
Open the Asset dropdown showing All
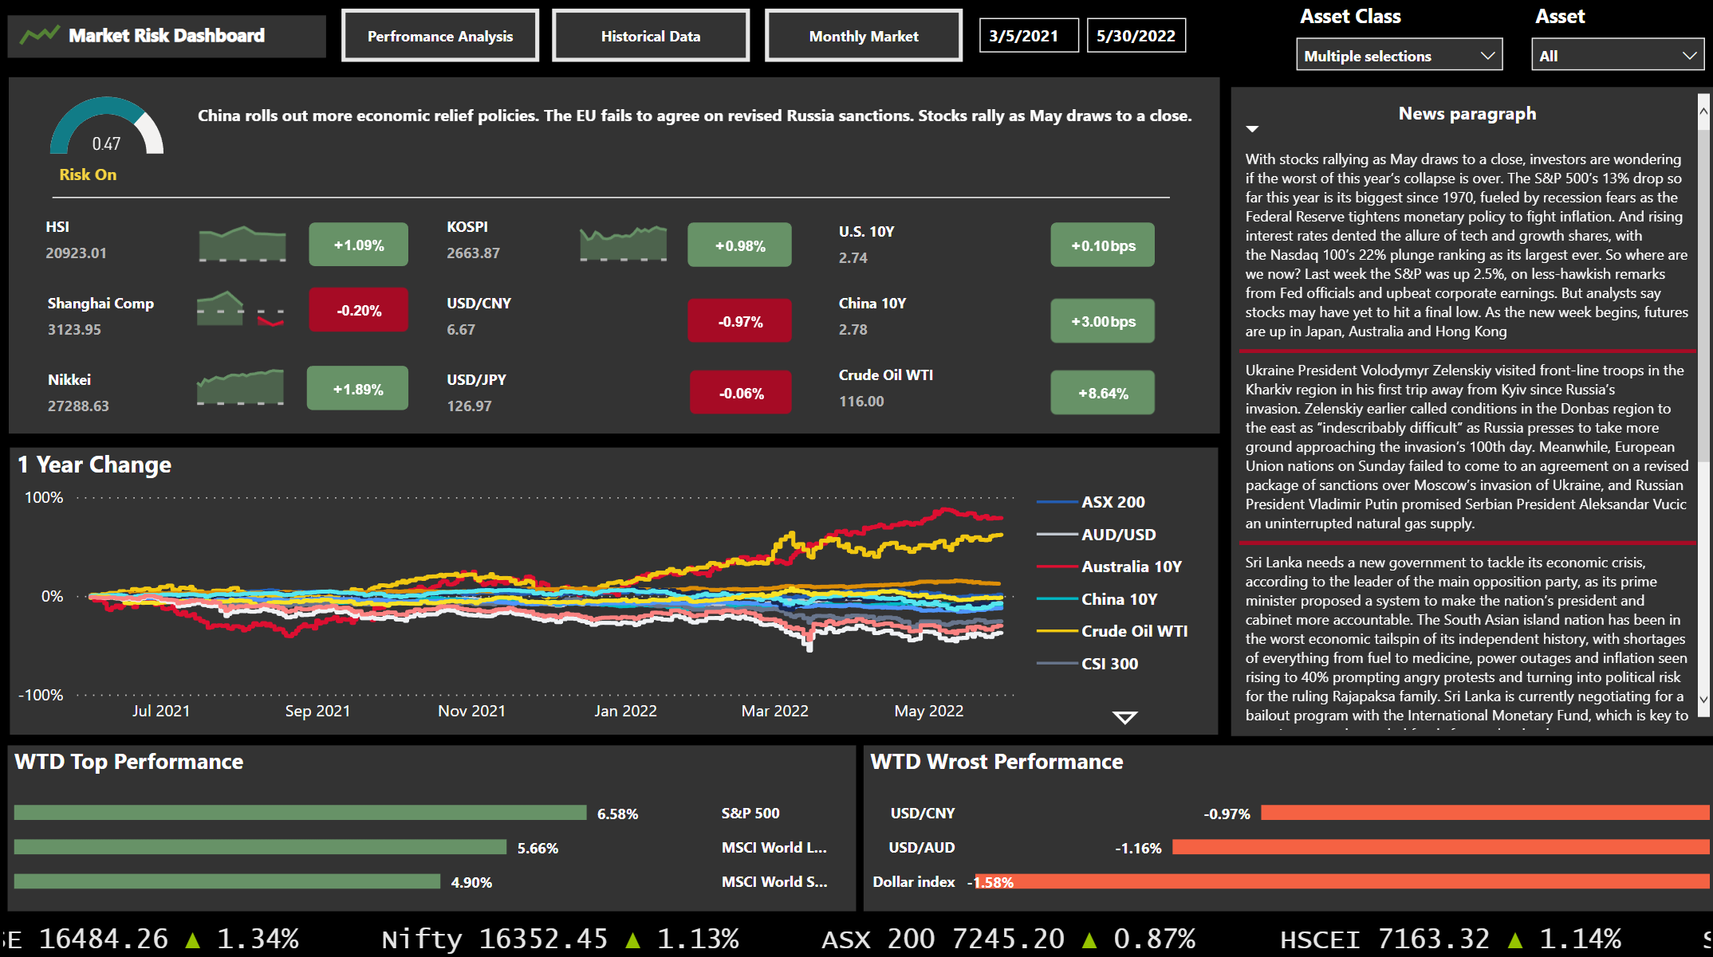coord(1617,54)
